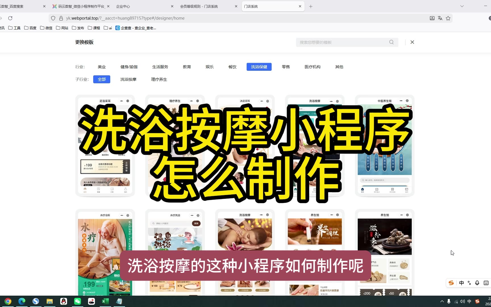Image resolution: width=491 pixels, height=307 pixels.
Task: Launch Chrome from the taskbar
Action: pos(8,301)
